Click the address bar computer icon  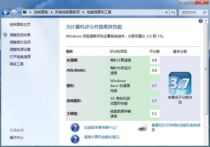(x=25, y=12)
